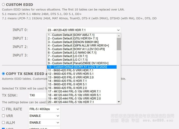The width and height of the screenshot is (179, 129).
Task: Toggle the VRR checkbox
Action: click(3, 116)
